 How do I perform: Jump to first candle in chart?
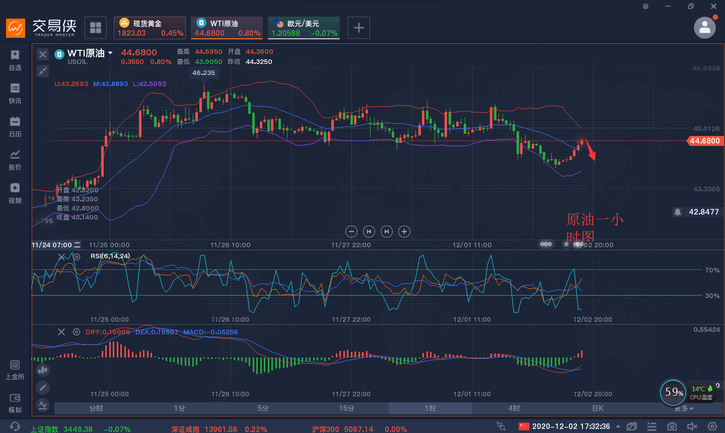369,232
